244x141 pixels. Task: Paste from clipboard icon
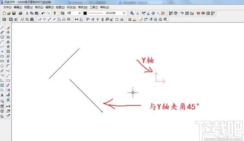(x=37, y=13)
